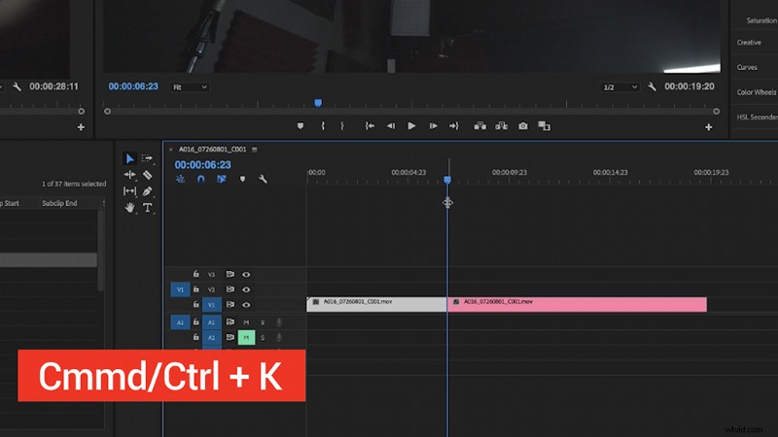Click the Go to Out button
The height and width of the screenshot is (437, 778).
454,126
